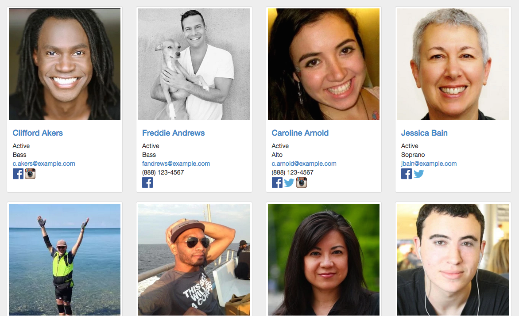
Task: Open the Caroline Arnold profile name link
Action: click(300, 133)
